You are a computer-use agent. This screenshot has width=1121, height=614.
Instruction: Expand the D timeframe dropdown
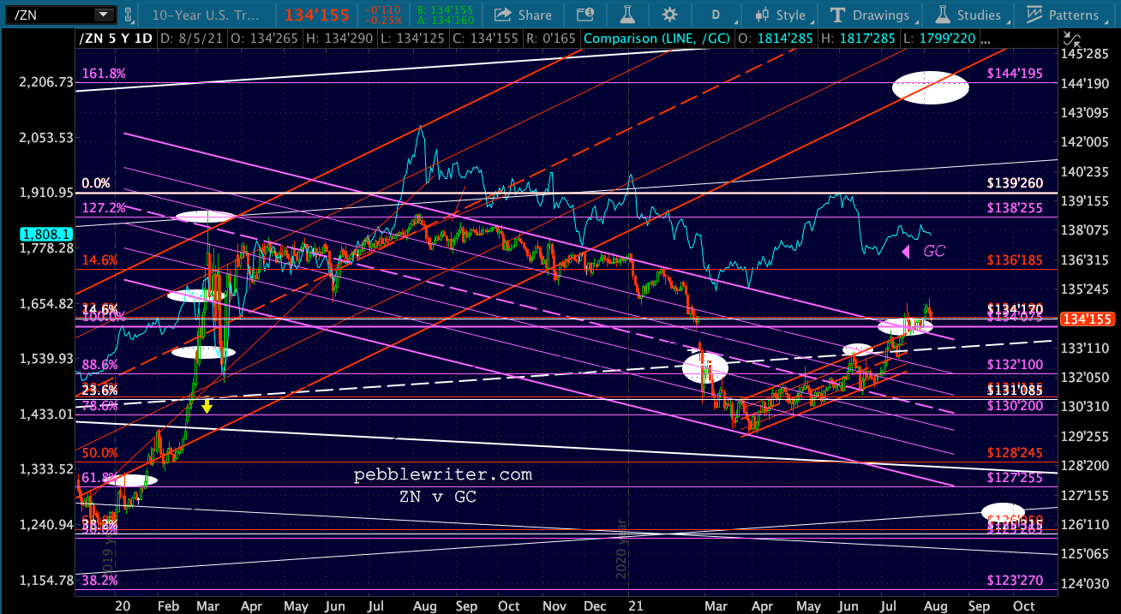click(x=717, y=15)
